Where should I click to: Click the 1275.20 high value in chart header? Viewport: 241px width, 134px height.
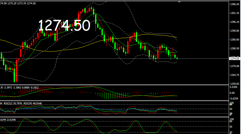tap(12, 3)
